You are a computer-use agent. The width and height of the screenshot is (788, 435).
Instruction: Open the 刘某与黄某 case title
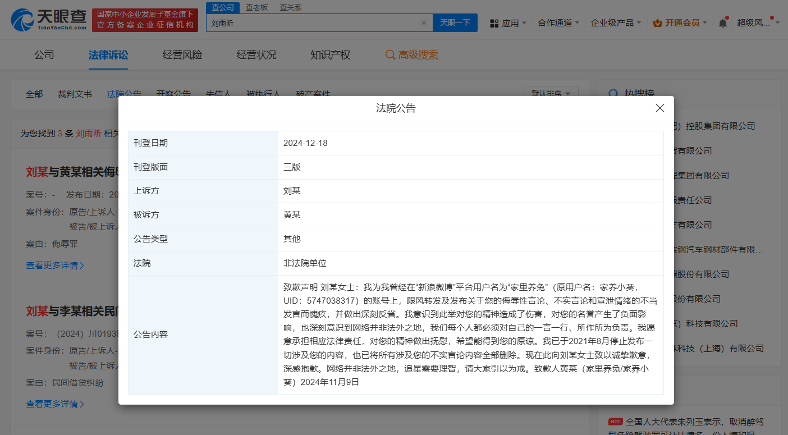coord(72,172)
